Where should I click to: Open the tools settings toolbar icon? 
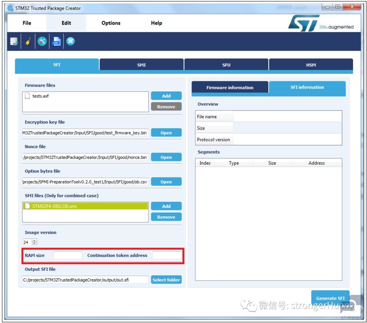[42, 41]
